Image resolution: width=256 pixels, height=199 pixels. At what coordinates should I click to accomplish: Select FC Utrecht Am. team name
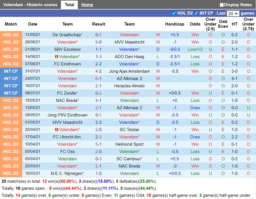tap(68, 137)
